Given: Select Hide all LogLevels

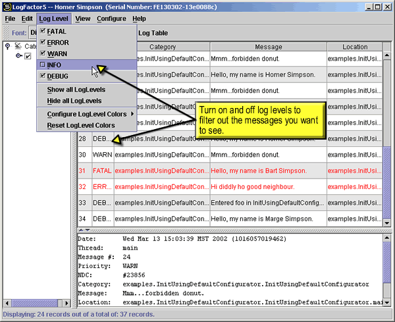Looking at the screenshot, I should click(74, 101).
